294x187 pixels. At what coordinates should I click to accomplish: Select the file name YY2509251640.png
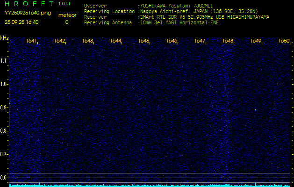click(28, 13)
